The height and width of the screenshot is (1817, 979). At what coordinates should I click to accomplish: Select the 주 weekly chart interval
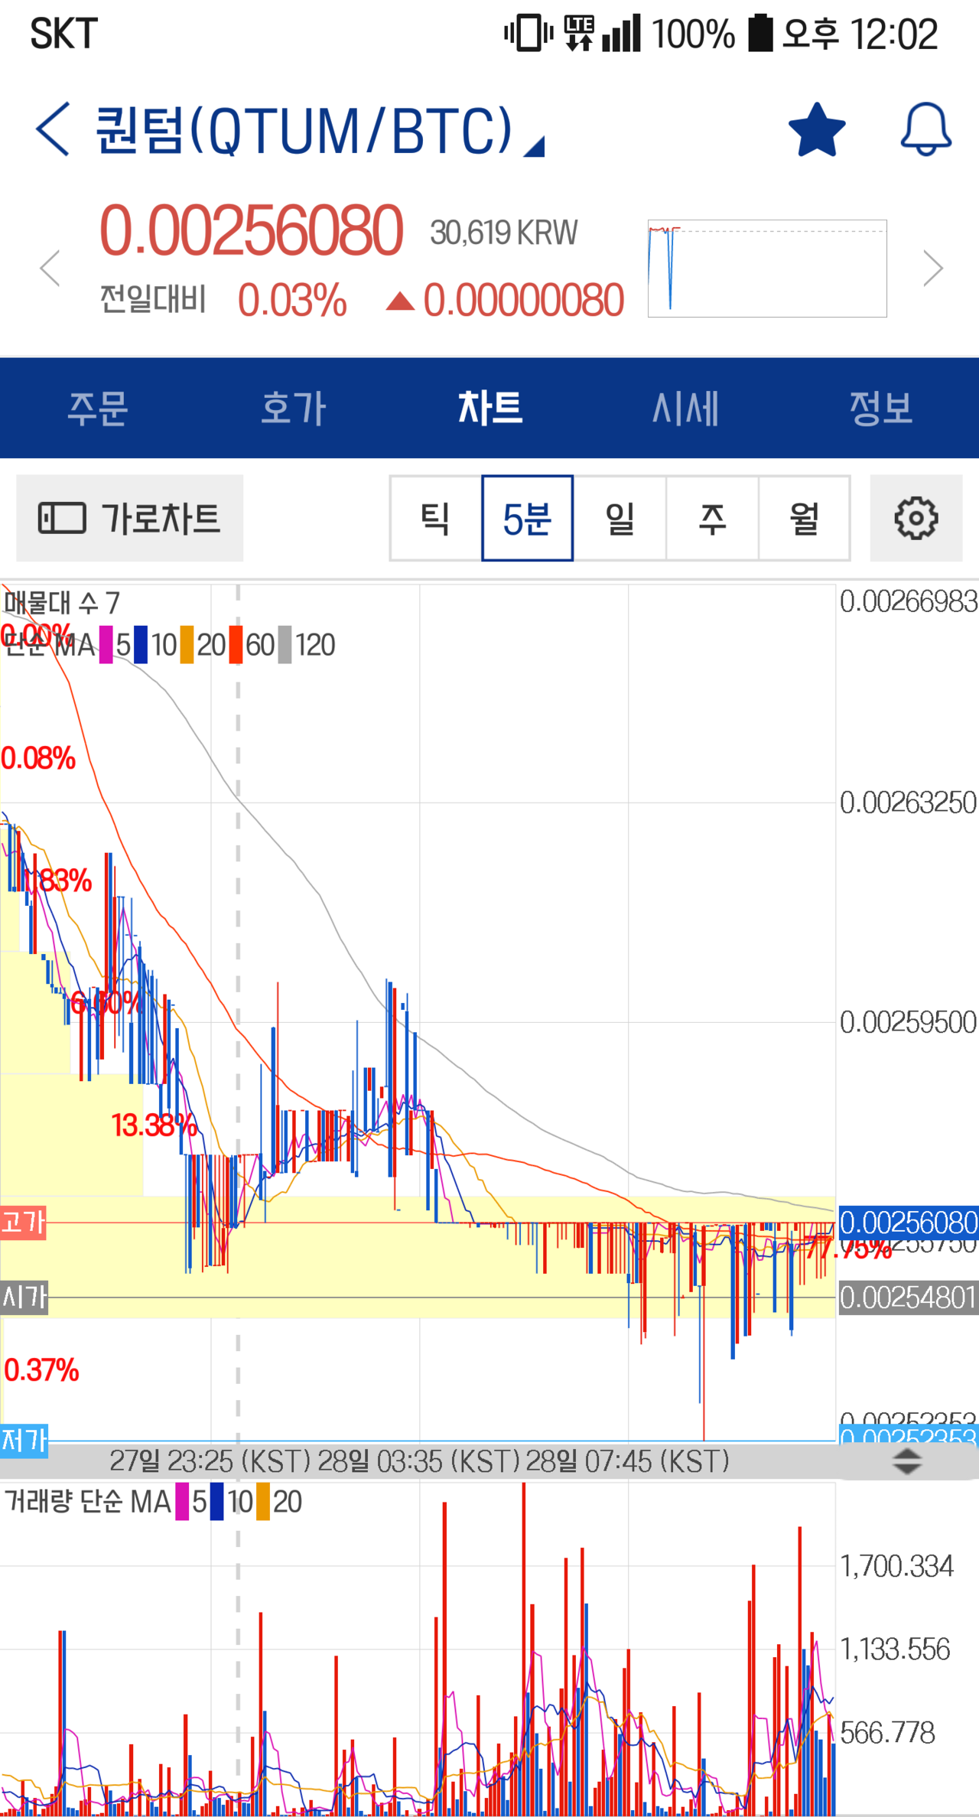(712, 519)
